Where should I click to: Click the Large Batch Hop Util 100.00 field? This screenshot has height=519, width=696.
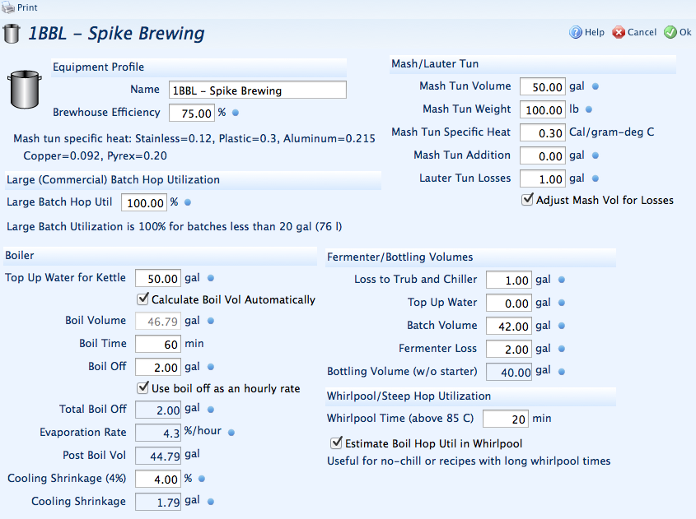(144, 202)
